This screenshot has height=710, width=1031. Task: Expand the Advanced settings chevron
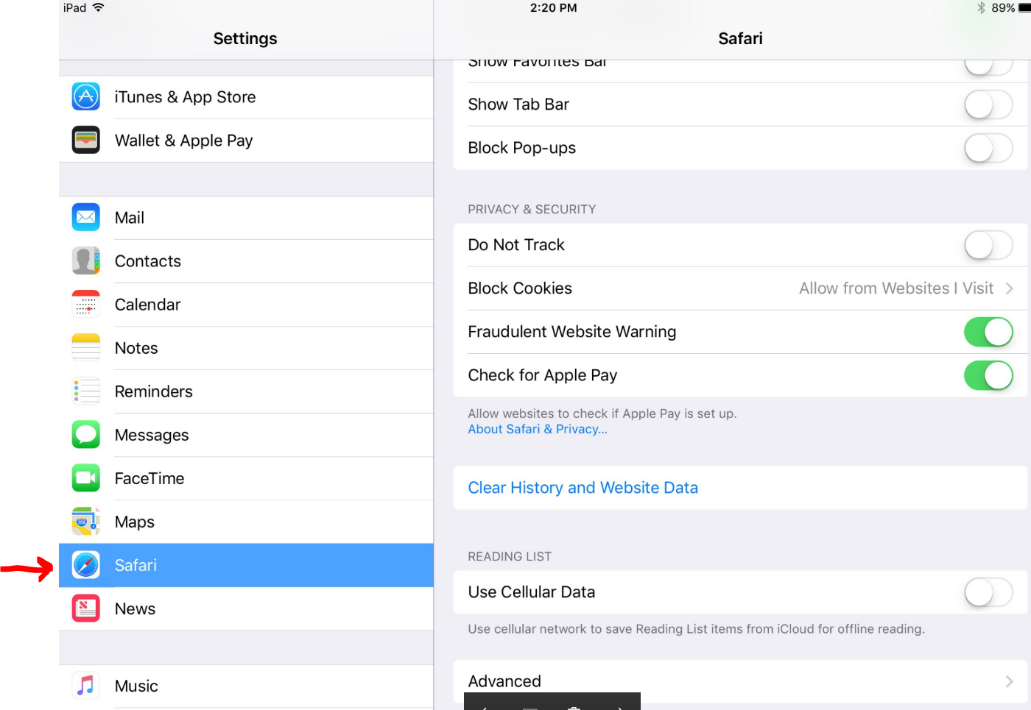[1009, 681]
